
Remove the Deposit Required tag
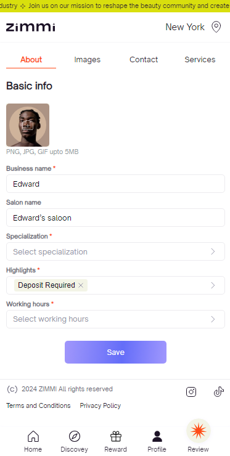[81, 285]
